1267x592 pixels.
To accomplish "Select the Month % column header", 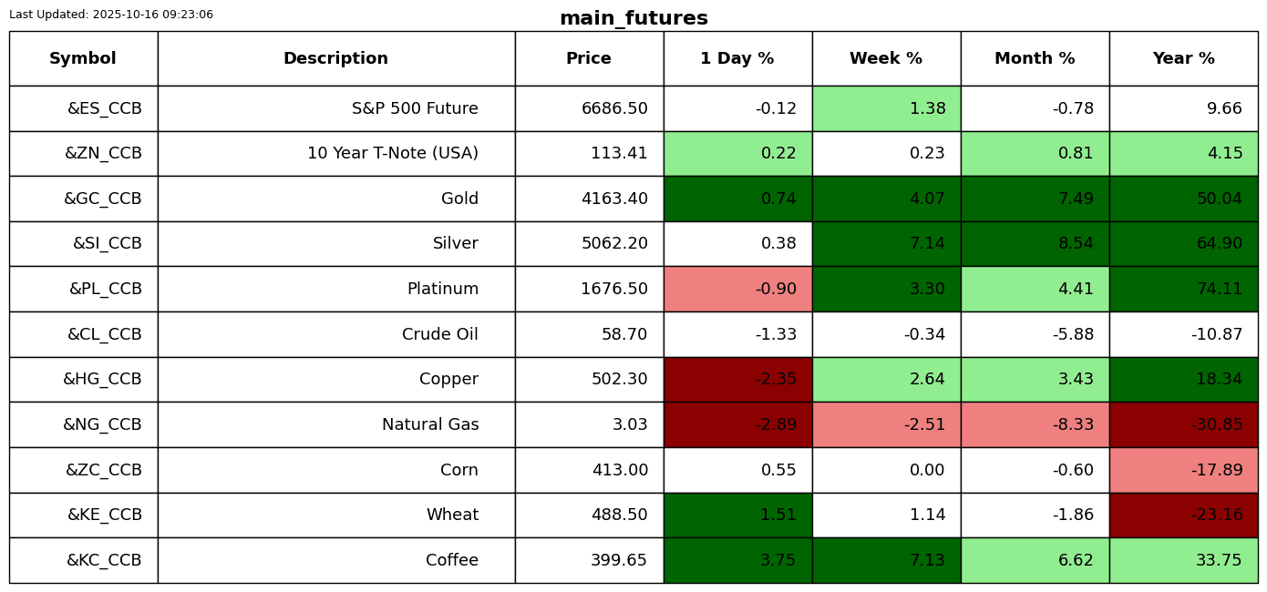I will coord(1035,59).
